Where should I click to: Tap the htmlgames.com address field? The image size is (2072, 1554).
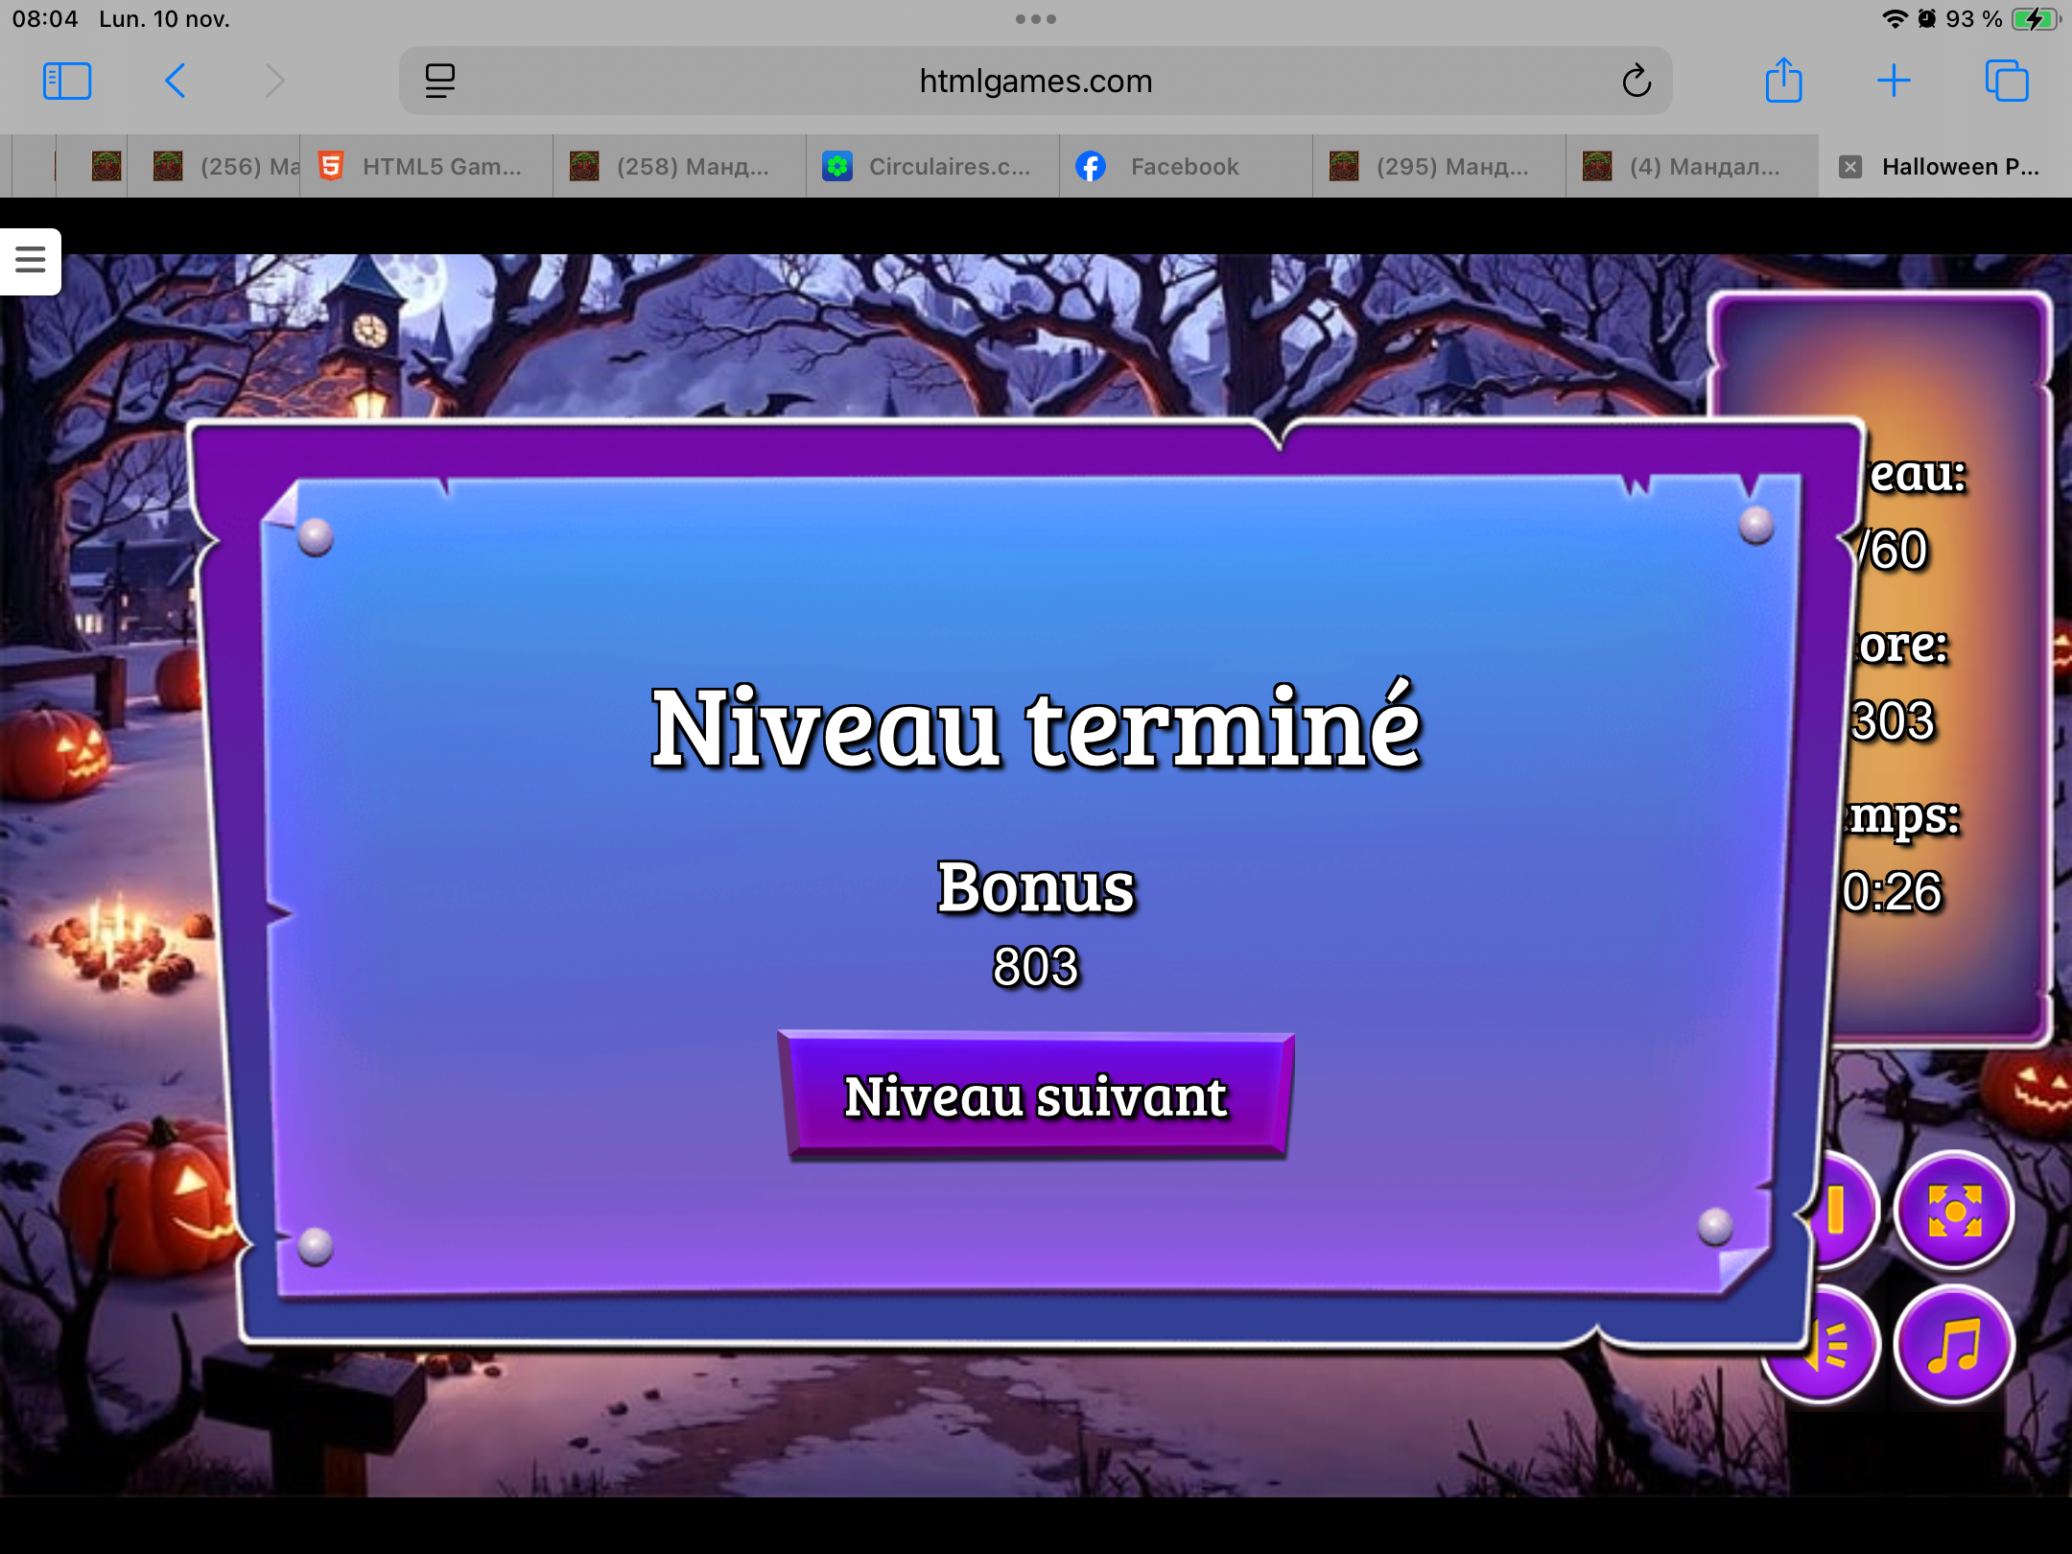click(x=1035, y=82)
